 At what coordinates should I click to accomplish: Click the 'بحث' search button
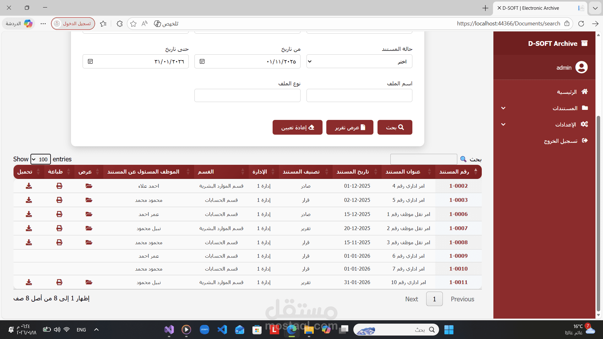pyautogui.click(x=395, y=127)
